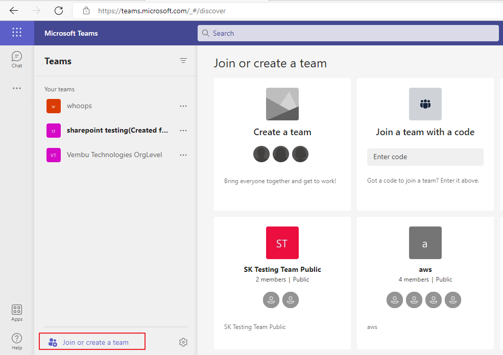Click the Enter code field
This screenshot has height=355, width=503.
tap(425, 157)
